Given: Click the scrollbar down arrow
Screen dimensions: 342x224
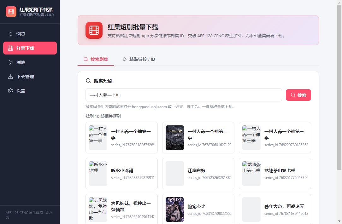Looking at the screenshot, I should click(339, 221).
